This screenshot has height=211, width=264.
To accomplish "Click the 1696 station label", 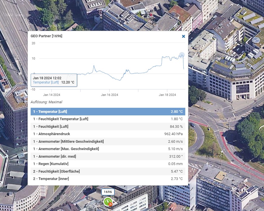I will tap(108, 192).
